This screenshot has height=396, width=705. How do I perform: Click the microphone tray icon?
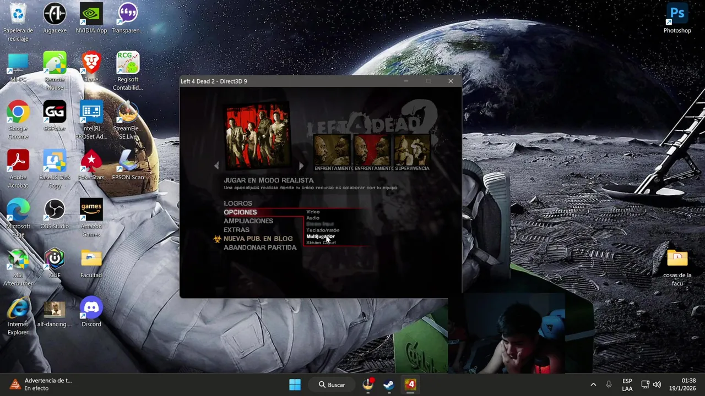pos(609,384)
